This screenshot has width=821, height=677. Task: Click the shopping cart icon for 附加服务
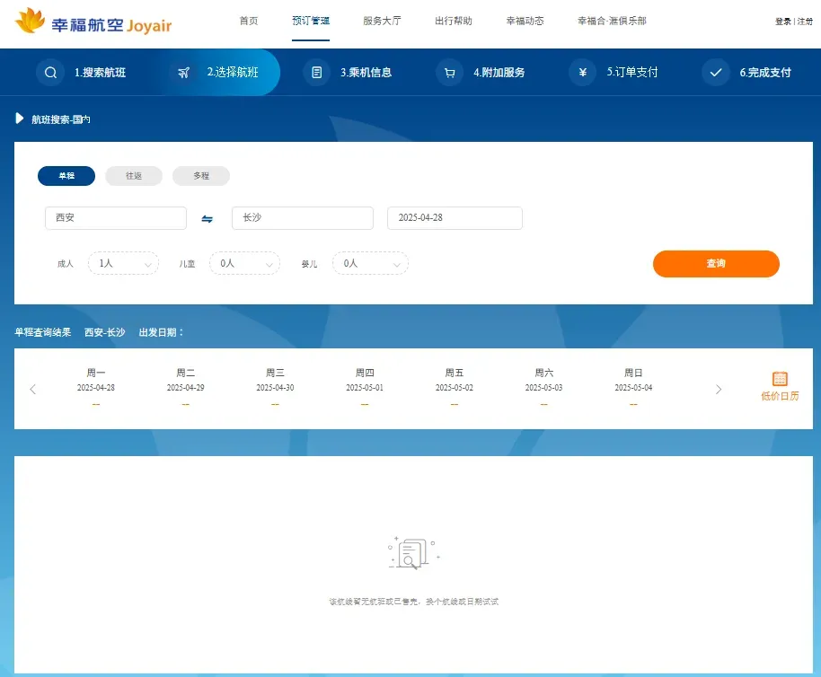[450, 72]
